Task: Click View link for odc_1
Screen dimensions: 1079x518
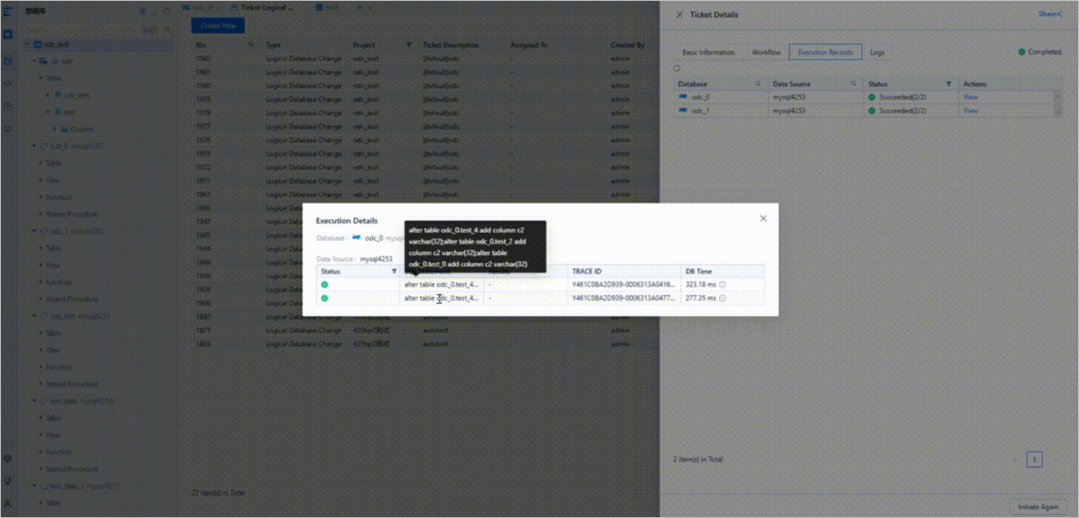Action: [x=971, y=111]
